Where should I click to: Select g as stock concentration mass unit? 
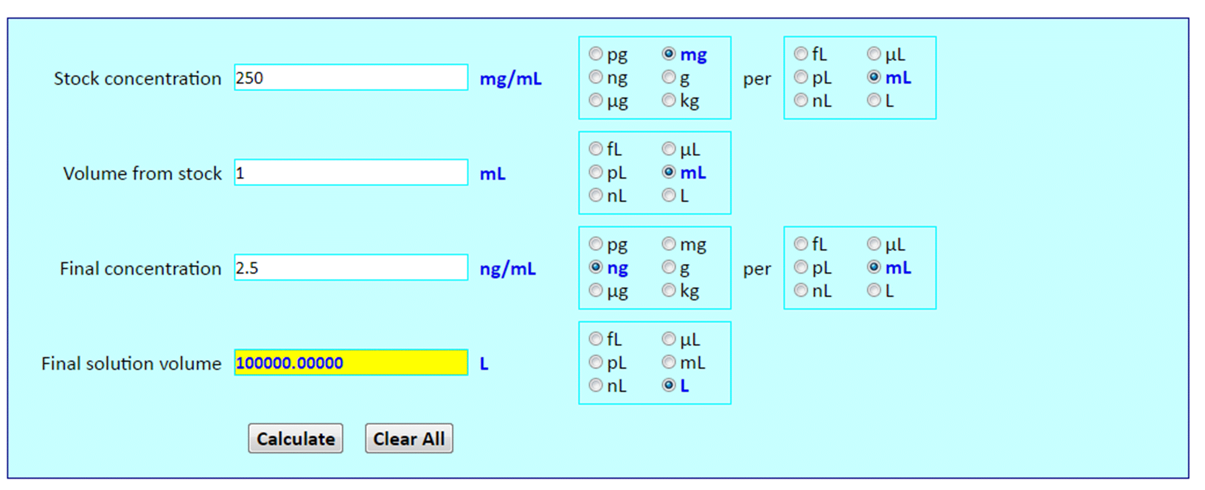tap(668, 77)
